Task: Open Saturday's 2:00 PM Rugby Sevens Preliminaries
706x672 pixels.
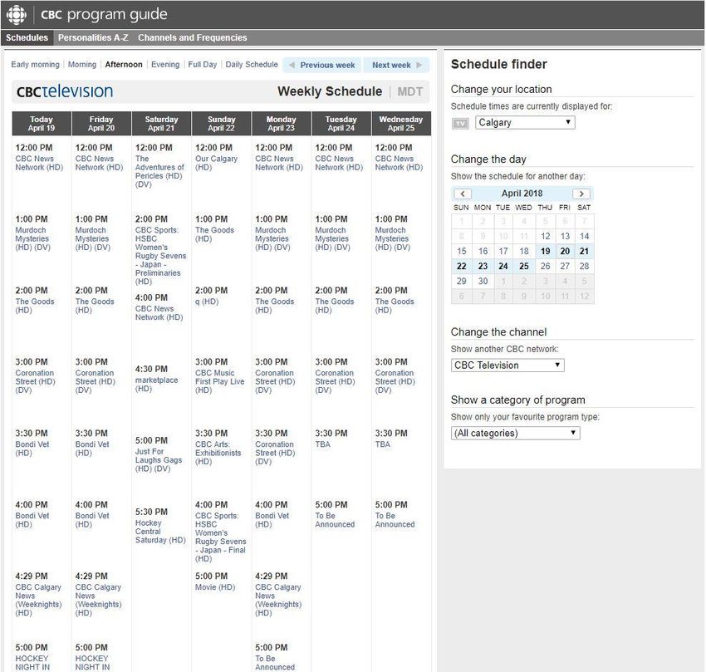Action: (160, 256)
